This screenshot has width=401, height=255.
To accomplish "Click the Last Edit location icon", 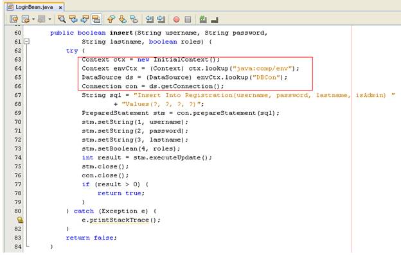I will 13,19.
